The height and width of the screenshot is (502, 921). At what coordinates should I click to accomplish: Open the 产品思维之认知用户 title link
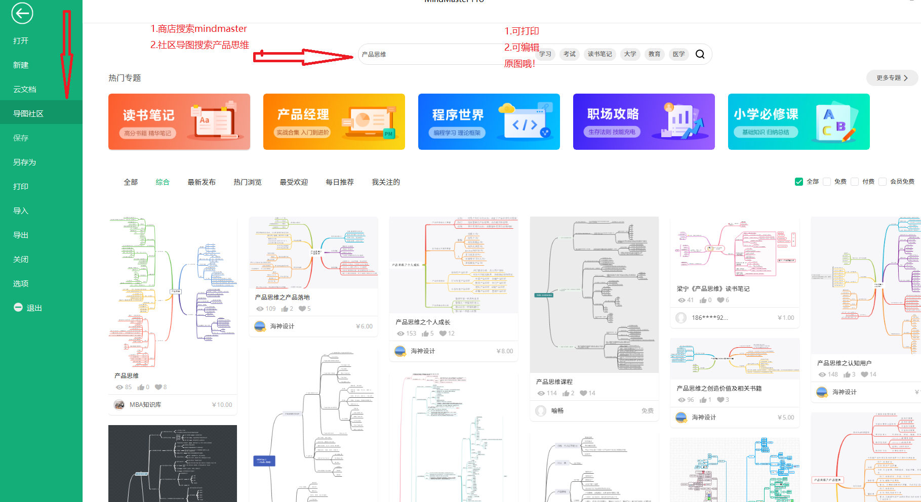coord(844,363)
